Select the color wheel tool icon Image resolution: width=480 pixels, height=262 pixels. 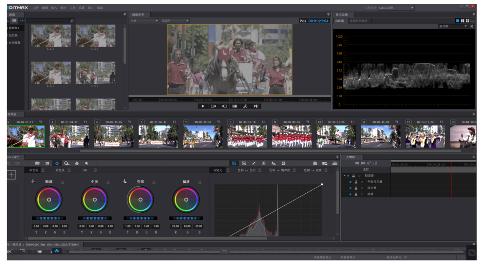[56, 164]
